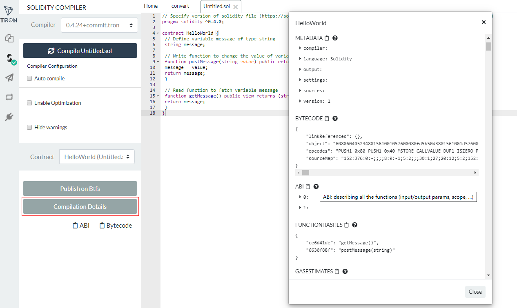Image resolution: width=517 pixels, height=308 pixels.
Task: Copy ABI section in details dialog
Action: click(x=308, y=187)
